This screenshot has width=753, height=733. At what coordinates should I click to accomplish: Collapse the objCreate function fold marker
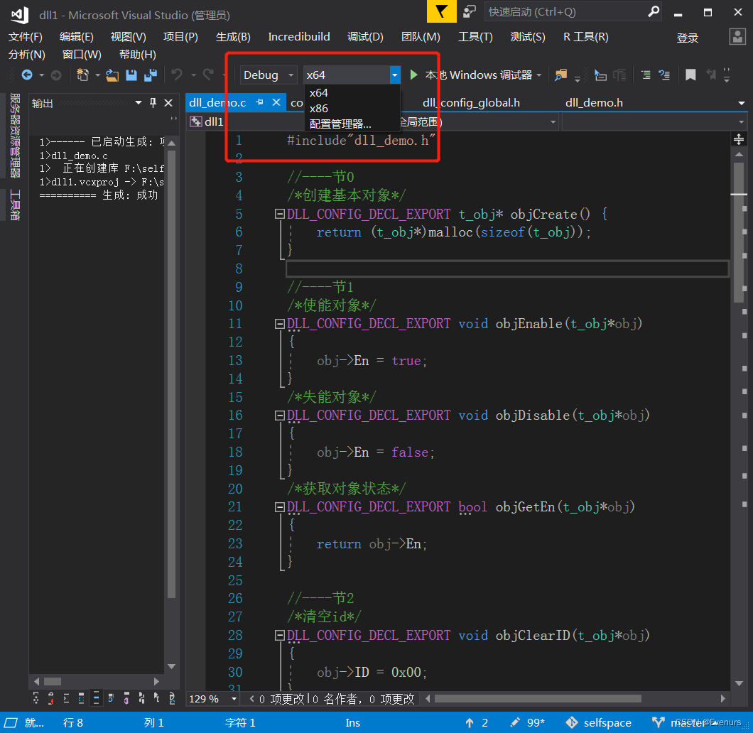tap(279, 214)
